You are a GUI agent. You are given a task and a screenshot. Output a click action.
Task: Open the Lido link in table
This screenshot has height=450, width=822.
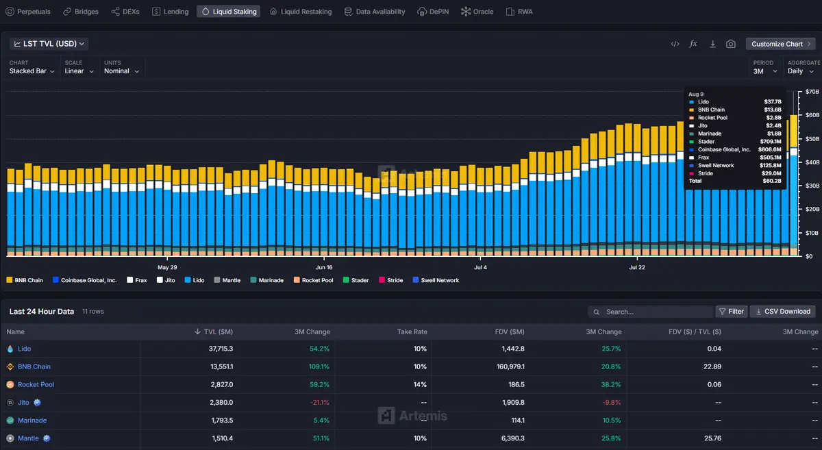tap(24, 349)
